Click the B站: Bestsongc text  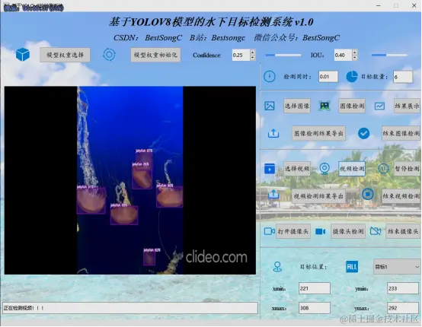click(217, 38)
